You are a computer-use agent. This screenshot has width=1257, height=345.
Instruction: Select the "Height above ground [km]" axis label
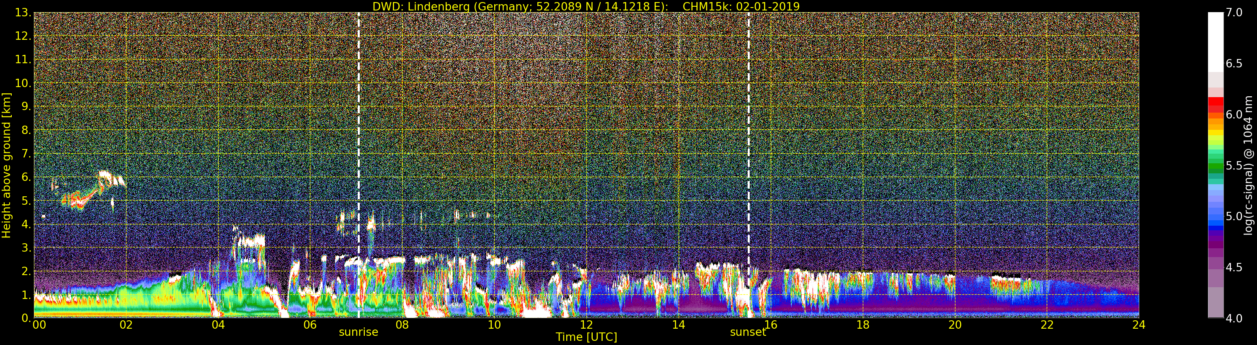point(6,165)
